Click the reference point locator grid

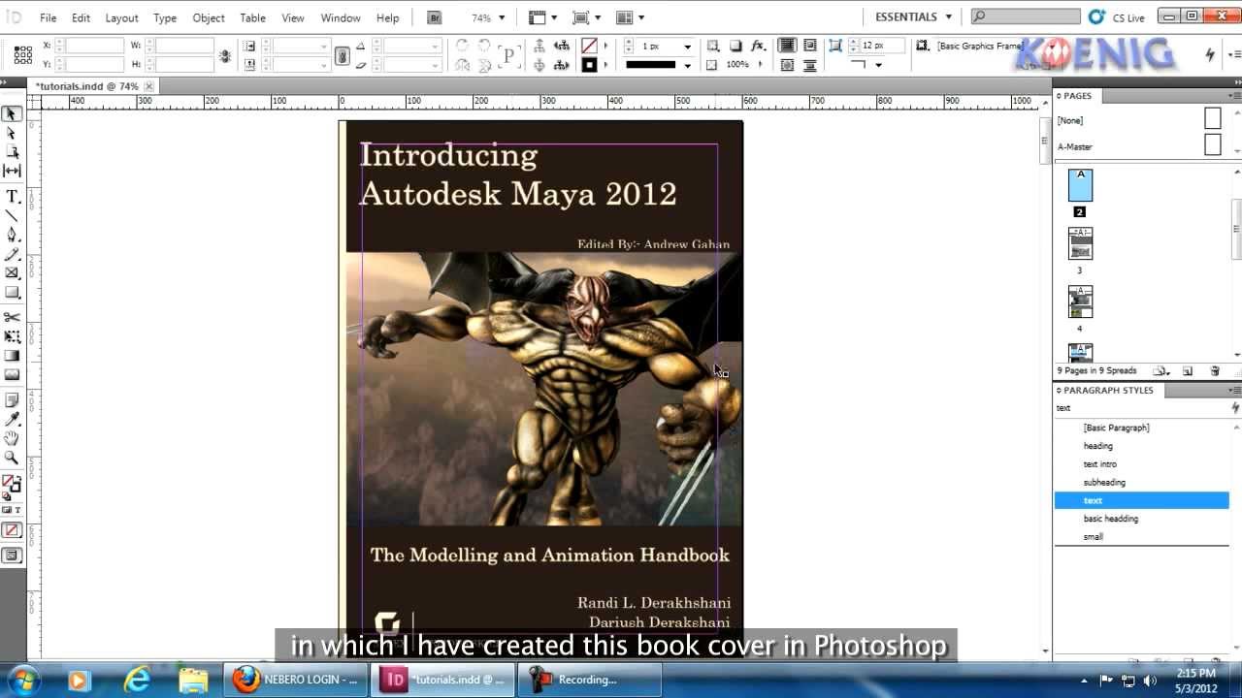tap(22, 55)
